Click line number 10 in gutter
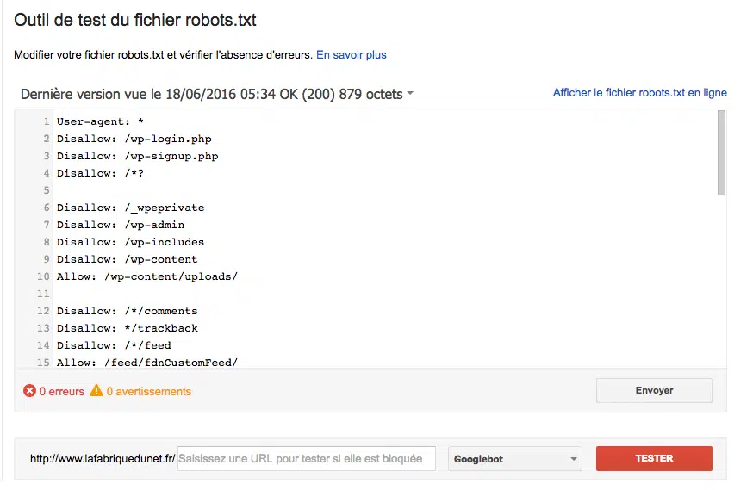The height and width of the screenshot is (490, 753). point(43,276)
